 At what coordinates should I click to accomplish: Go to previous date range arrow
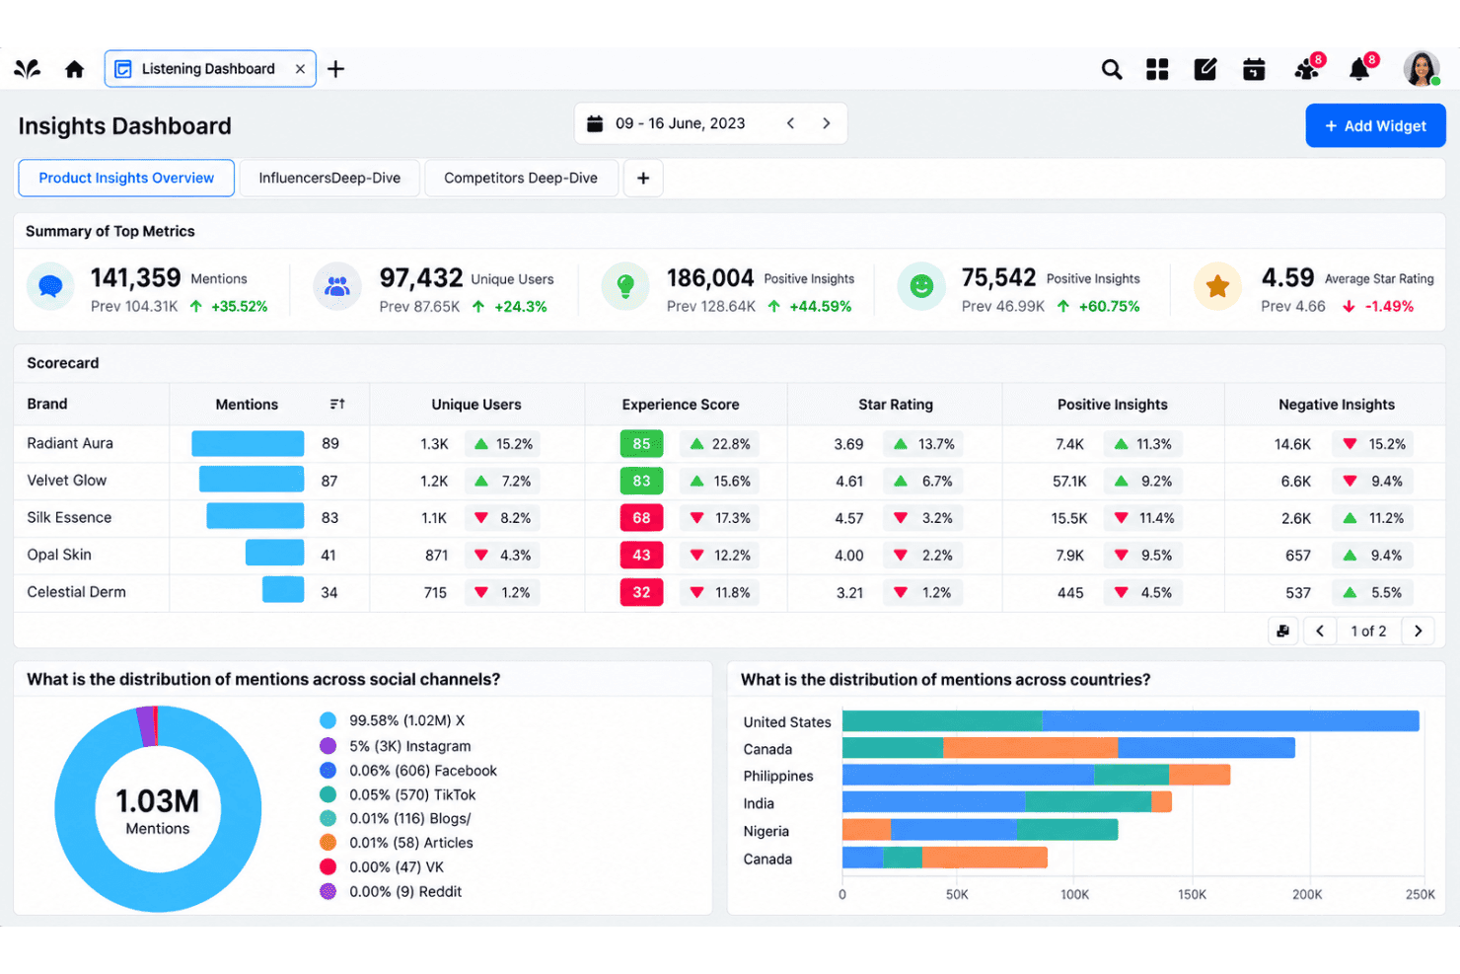[x=790, y=123]
